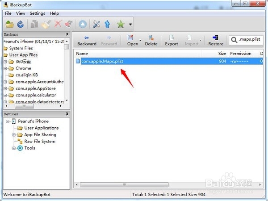
Task: Select the com.apple.AppStore folder
Action: [x=36, y=88]
